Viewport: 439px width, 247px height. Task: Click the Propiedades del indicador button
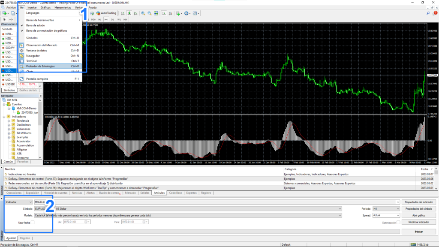point(419,202)
